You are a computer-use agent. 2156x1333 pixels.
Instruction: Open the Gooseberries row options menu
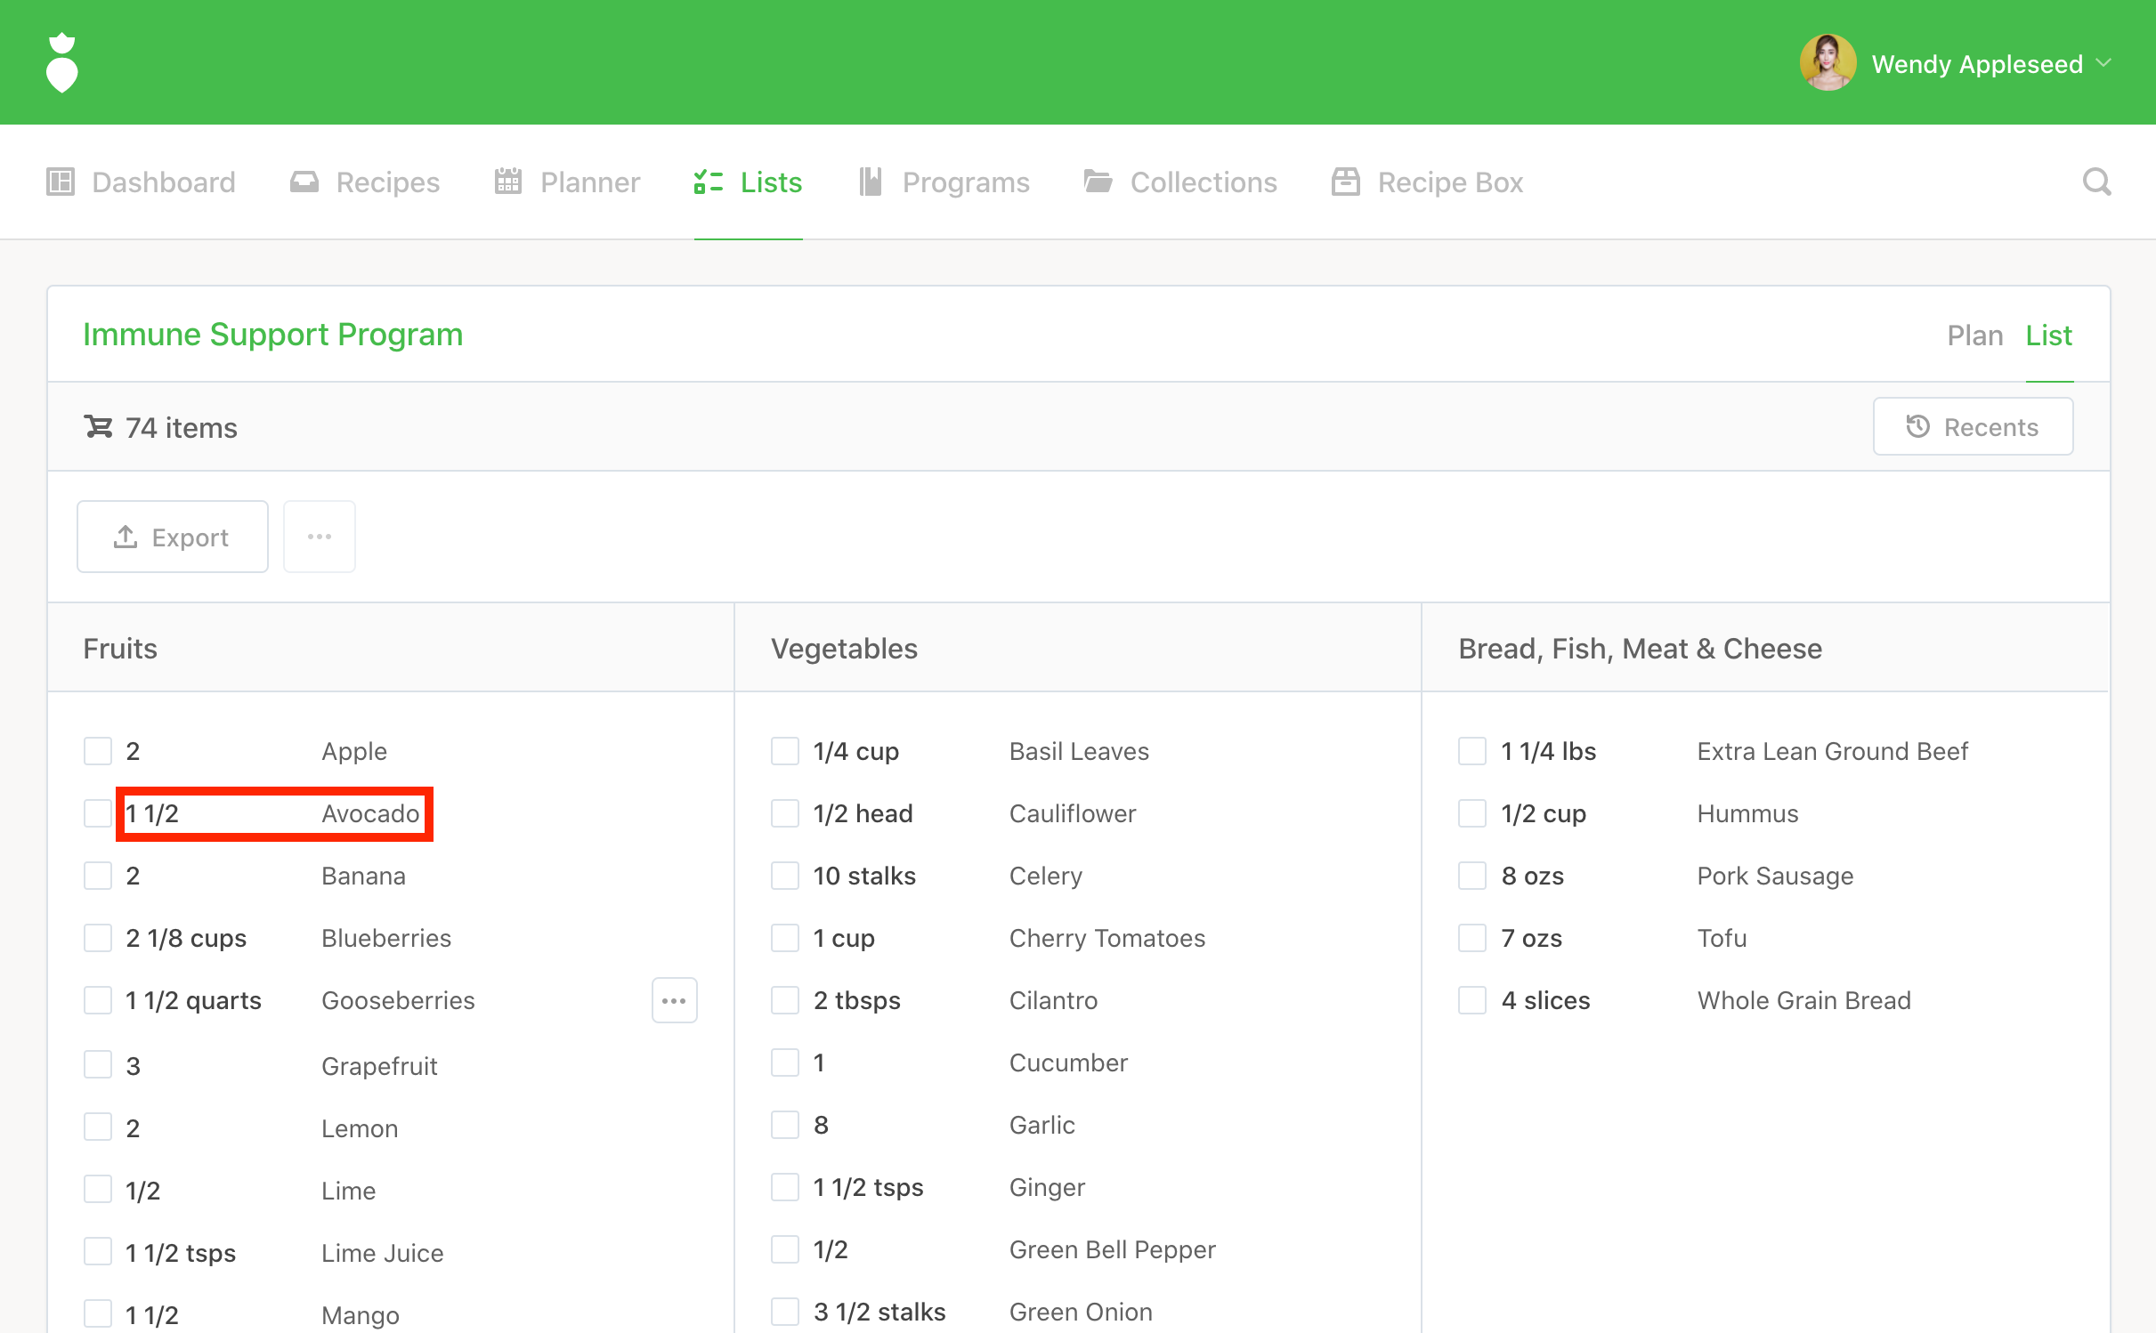tap(674, 1000)
